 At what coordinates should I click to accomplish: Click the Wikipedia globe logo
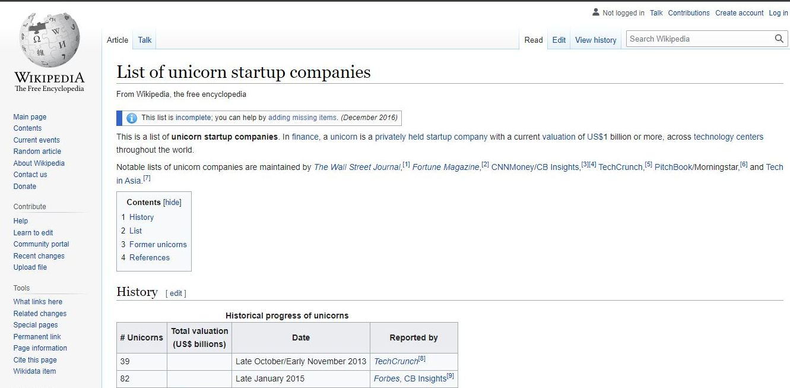click(x=49, y=40)
